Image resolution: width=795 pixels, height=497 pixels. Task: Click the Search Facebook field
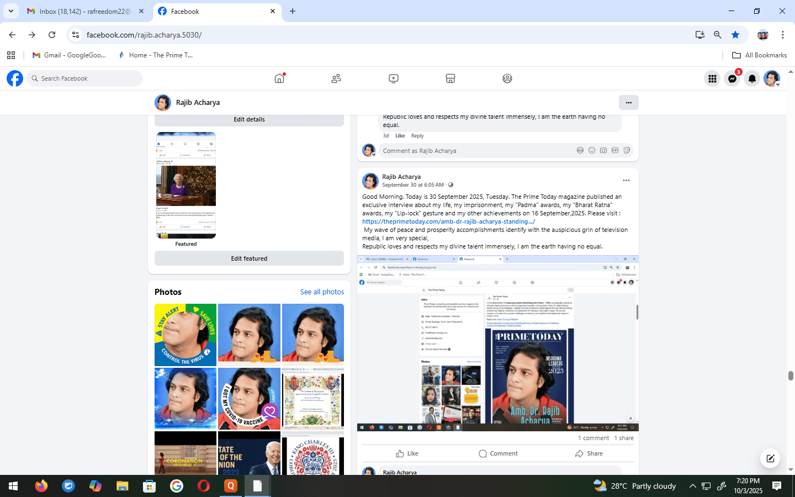[x=86, y=78]
